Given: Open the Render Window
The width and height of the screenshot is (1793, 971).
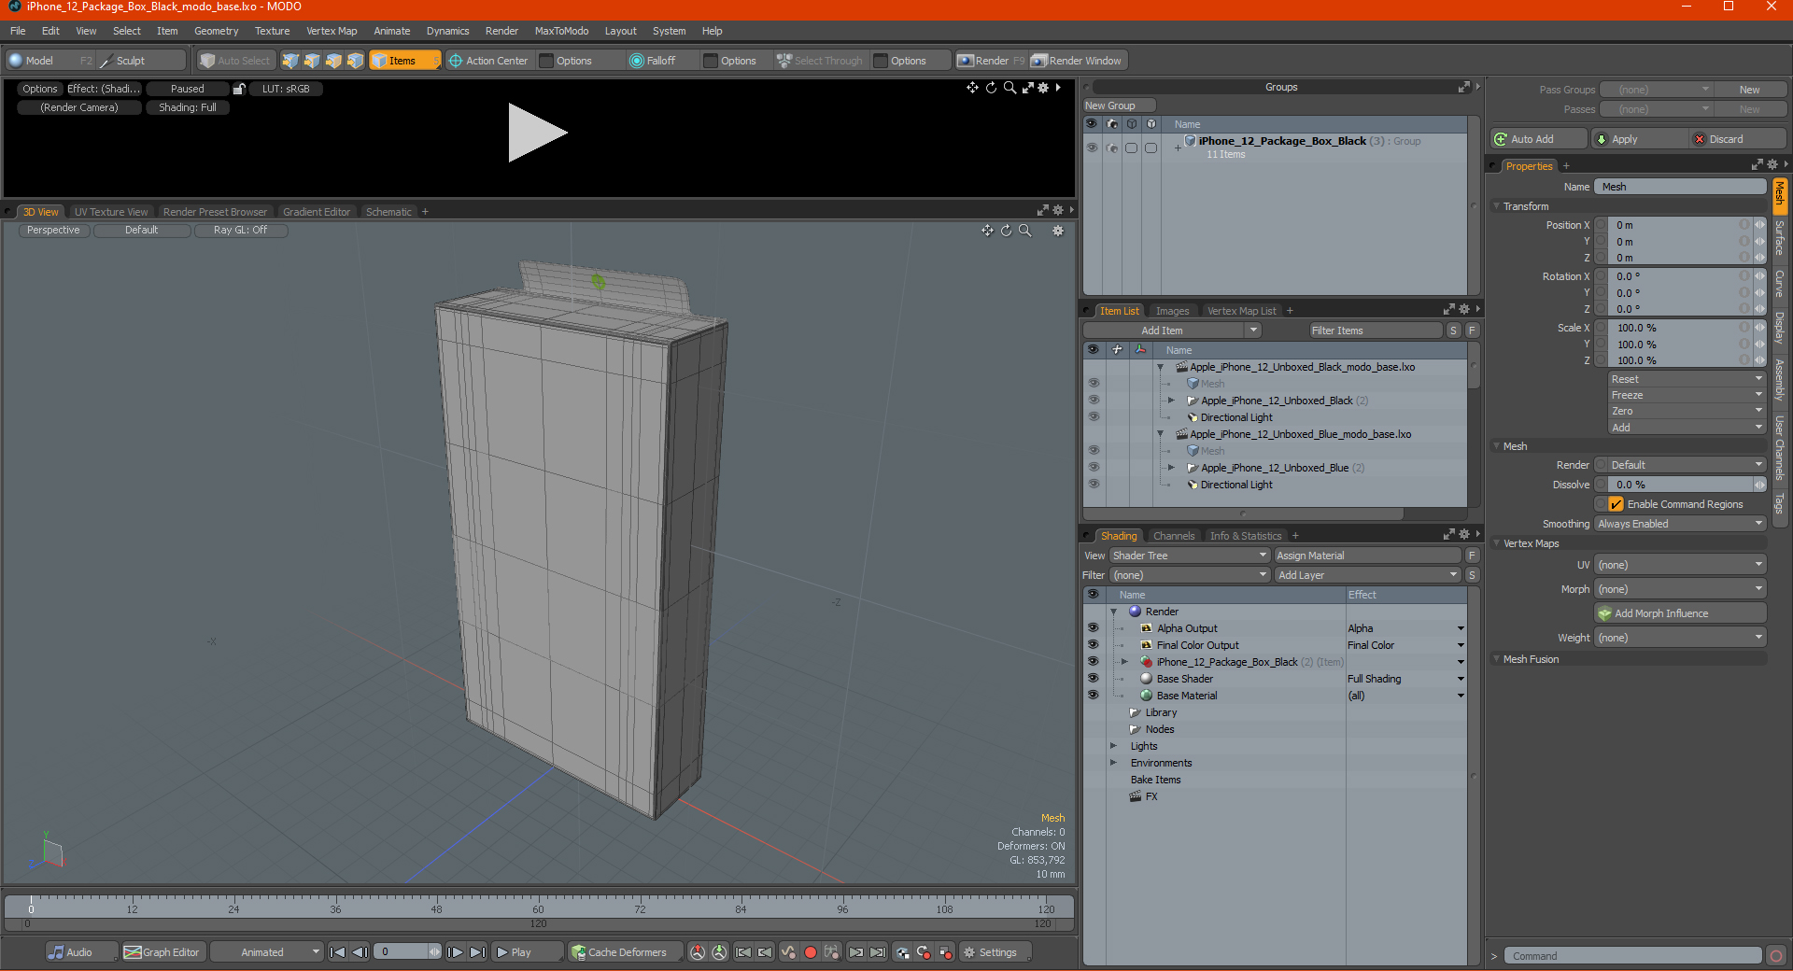Looking at the screenshot, I should [x=1078, y=61].
